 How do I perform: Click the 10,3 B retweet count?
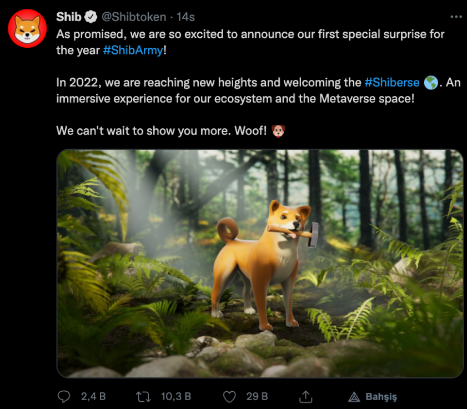176,396
